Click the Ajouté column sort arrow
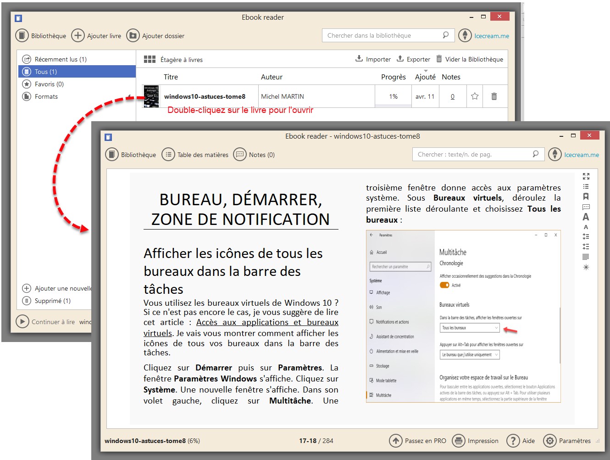 [x=426, y=71]
